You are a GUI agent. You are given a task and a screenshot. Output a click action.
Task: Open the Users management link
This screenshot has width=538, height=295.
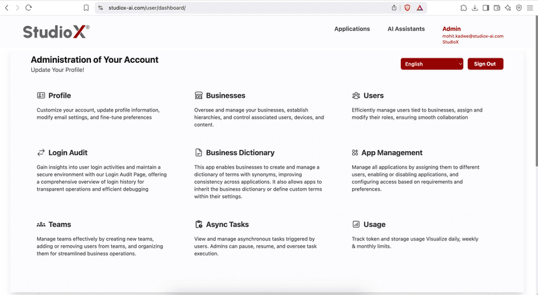pos(374,95)
